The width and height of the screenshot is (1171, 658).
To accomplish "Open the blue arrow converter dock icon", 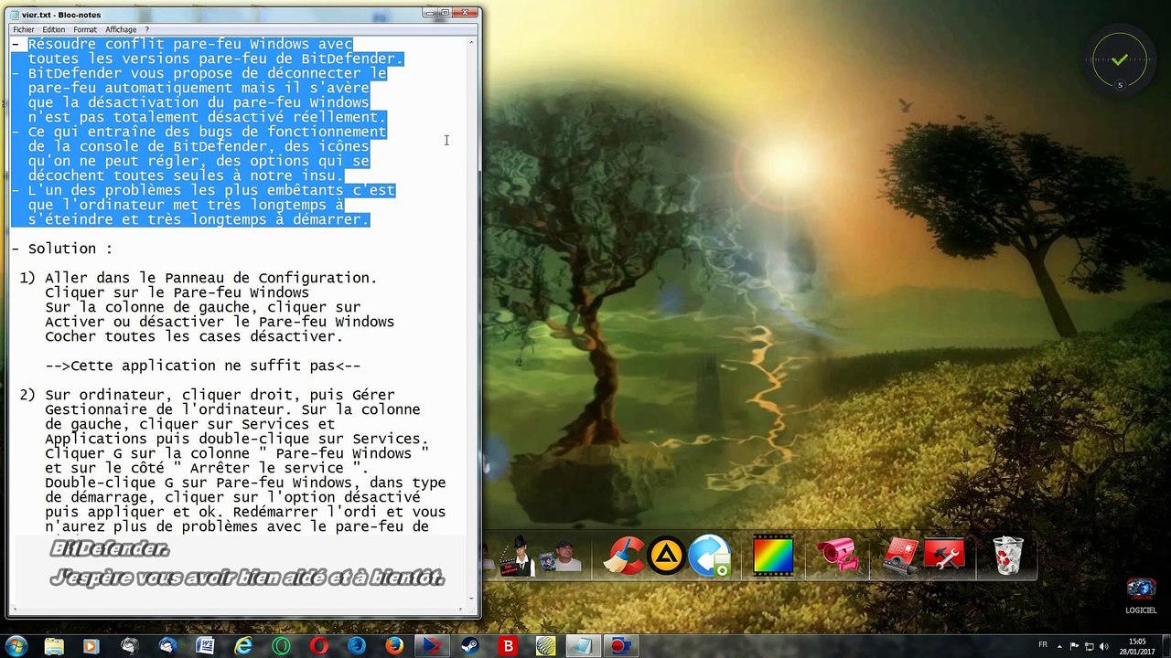I will [x=710, y=556].
